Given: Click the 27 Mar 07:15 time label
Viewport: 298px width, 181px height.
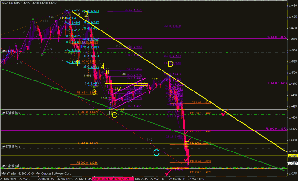Looking at the screenshot, I should pos(177,179).
